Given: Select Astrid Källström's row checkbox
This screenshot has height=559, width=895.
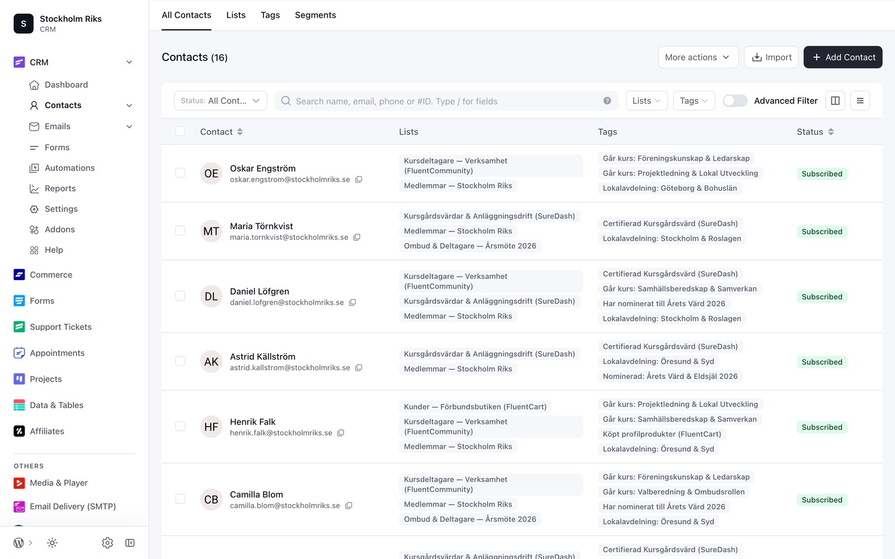Looking at the screenshot, I should pos(180,361).
